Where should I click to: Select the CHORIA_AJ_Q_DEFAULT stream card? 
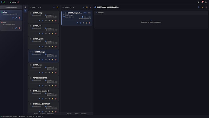tap(44, 107)
